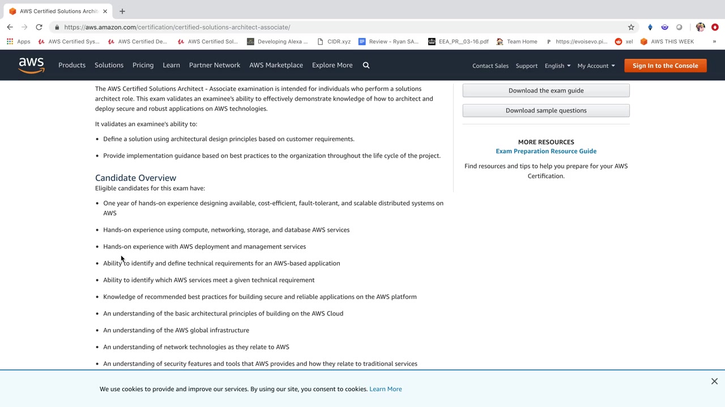Click the bullet about recommended best practices
Screen dimensions: 725x407
(260, 297)
